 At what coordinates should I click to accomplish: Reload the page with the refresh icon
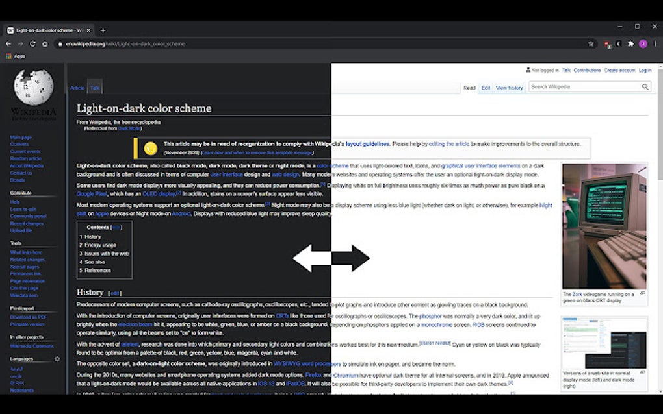(32, 43)
